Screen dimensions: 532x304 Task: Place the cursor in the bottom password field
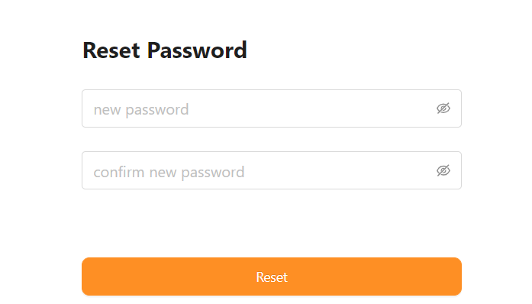click(272, 170)
